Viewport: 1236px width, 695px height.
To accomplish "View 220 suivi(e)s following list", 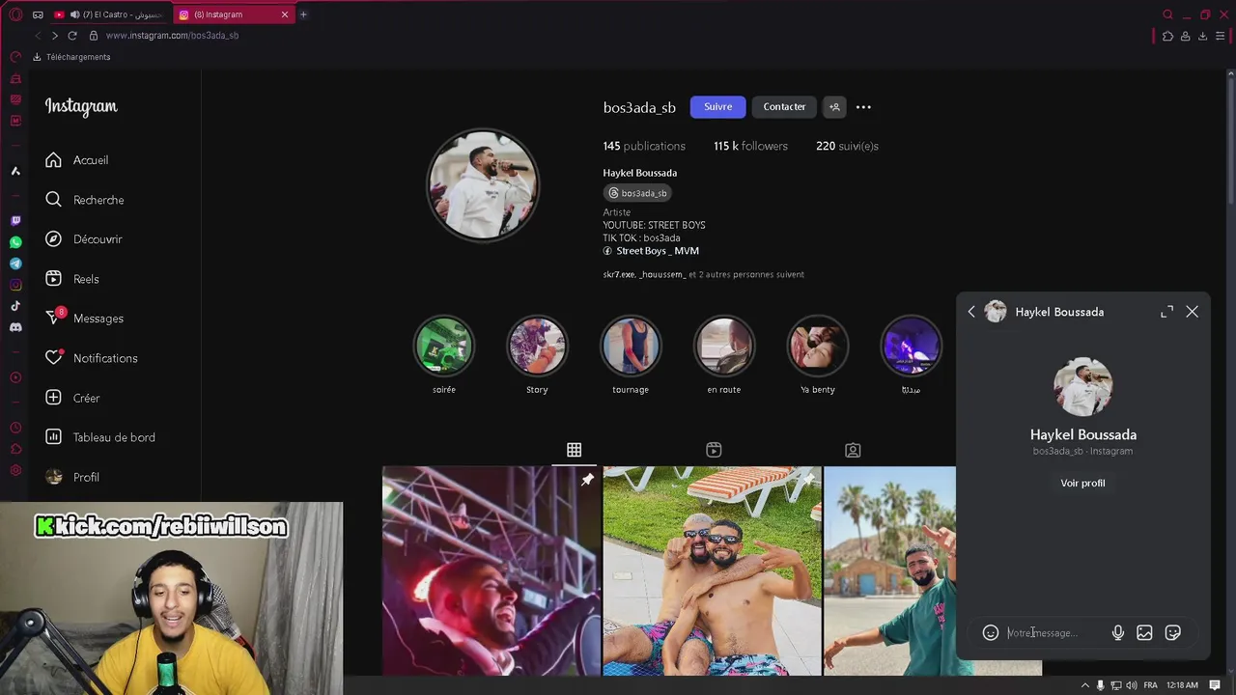I will [x=847, y=146].
